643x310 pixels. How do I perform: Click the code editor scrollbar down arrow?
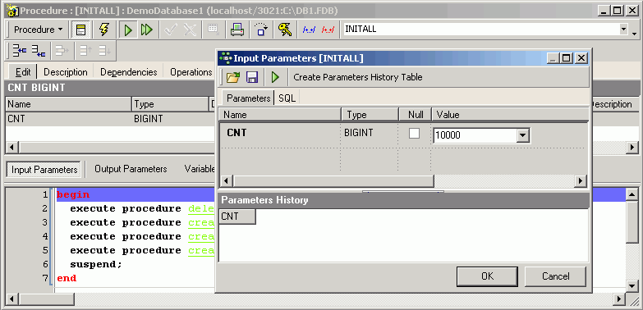(x=632, y=286)
